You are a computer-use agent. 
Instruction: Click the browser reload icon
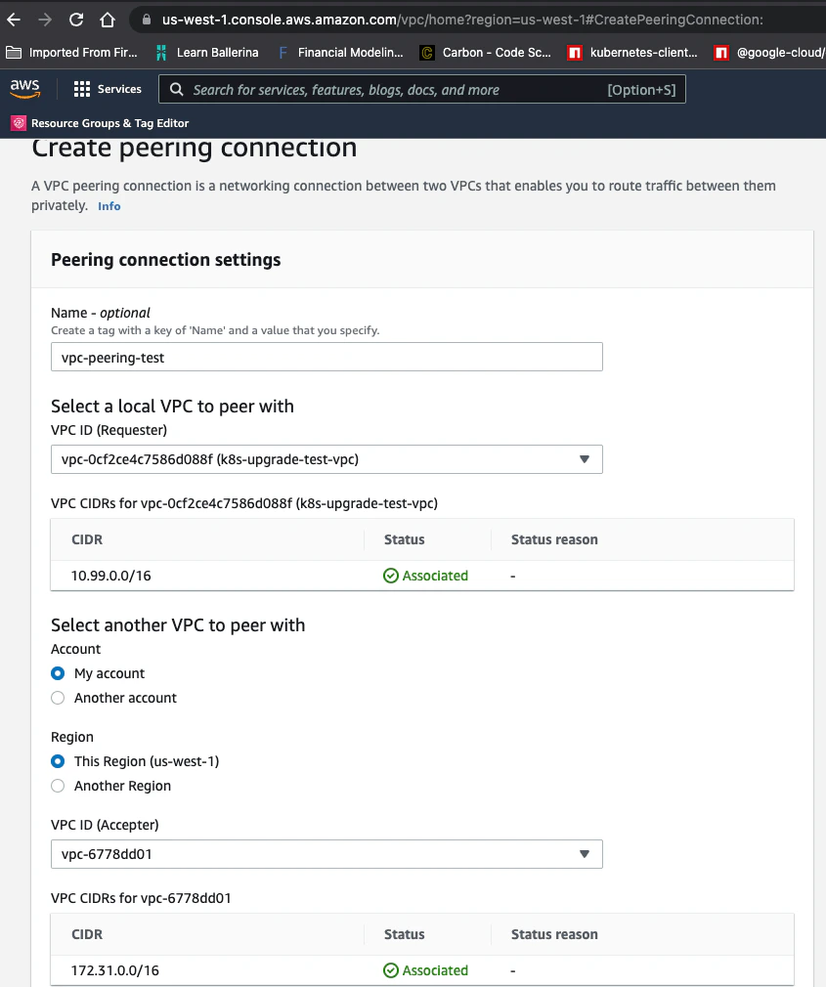[x=76, y=20]
